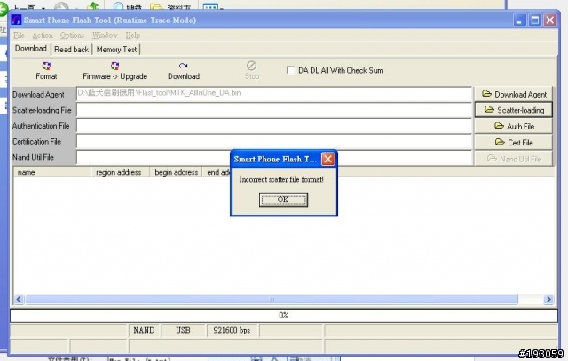Close the Smart Phone Flash Tool window
Image resolution: width=568 pixels, height=361 pixels.
(x=550, y=20)
